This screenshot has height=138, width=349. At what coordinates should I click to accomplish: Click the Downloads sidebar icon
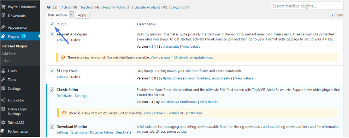3,16
